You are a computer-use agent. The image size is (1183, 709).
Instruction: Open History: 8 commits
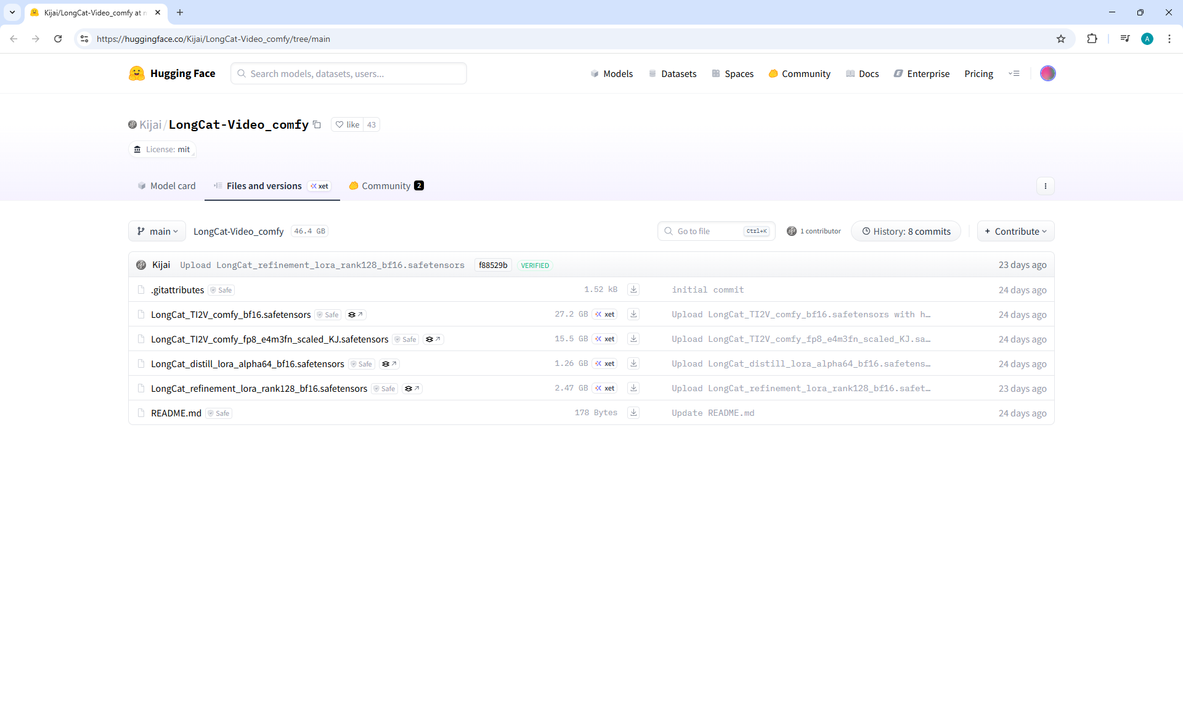point(906,231)
